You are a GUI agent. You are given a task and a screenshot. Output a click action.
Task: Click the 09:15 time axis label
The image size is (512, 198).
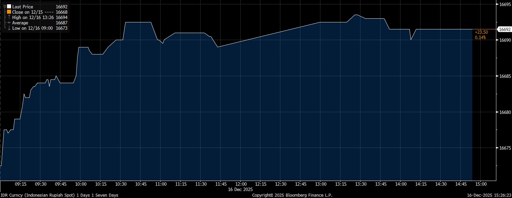[21, 184]
